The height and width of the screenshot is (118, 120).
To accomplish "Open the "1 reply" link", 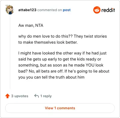I will [x=46, y=96].
